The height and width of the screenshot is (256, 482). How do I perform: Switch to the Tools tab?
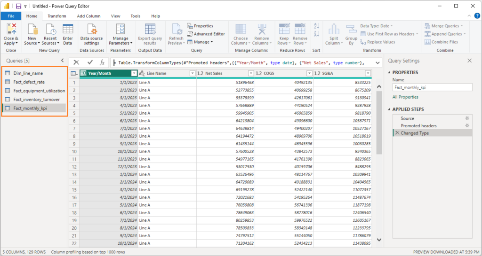click(135, 16)
